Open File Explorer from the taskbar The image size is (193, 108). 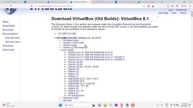105,105
